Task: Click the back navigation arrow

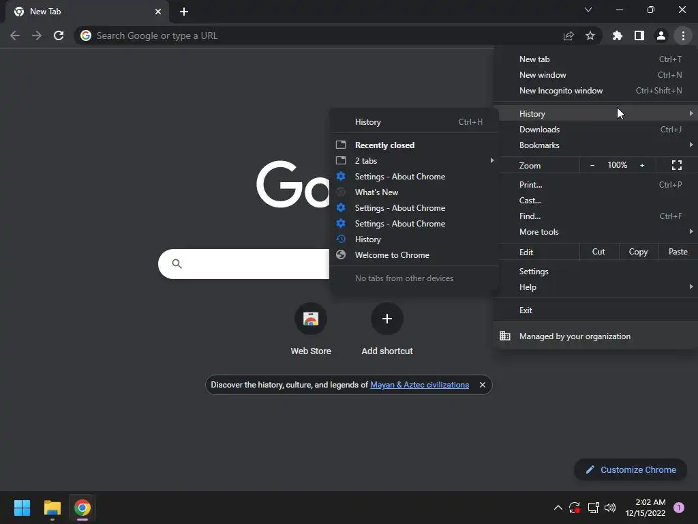Action: [x=15, y=35]
